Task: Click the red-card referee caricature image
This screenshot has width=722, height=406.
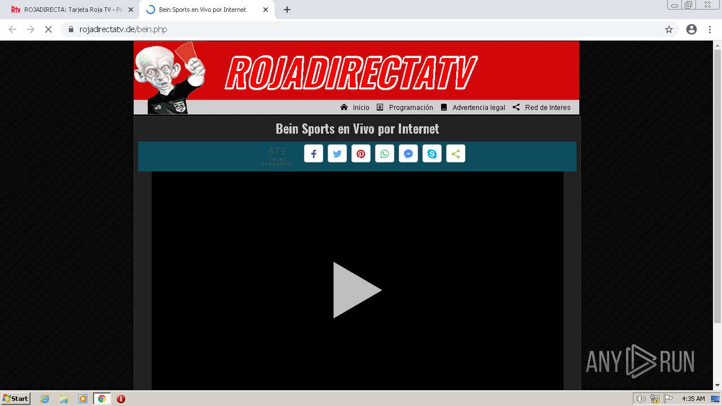Action: (x=170, y=78)
